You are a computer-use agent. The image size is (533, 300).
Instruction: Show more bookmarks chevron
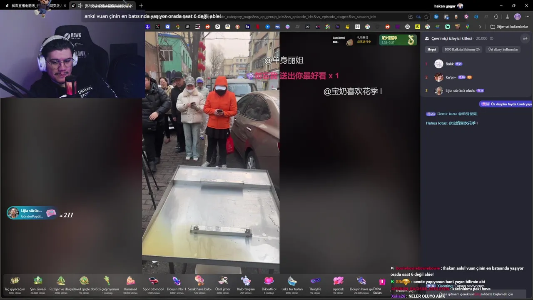coord(480,27)
